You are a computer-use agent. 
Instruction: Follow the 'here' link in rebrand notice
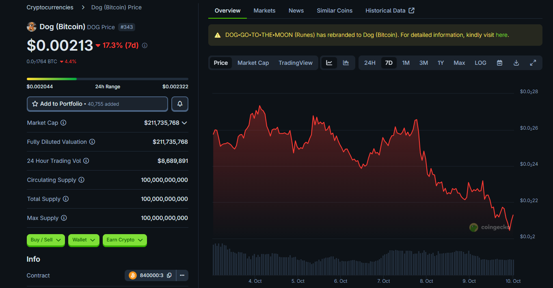click(501, 35)
